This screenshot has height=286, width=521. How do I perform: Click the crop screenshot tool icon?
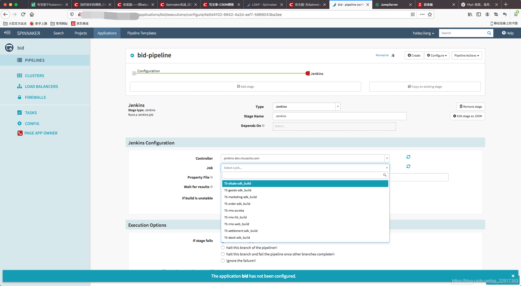click(496, 14)
